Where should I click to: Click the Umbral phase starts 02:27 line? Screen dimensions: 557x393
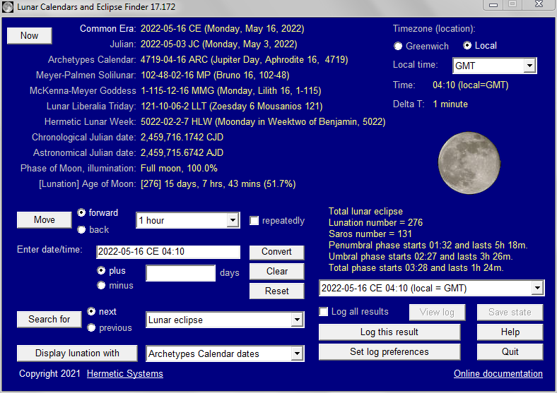(421, 256)
